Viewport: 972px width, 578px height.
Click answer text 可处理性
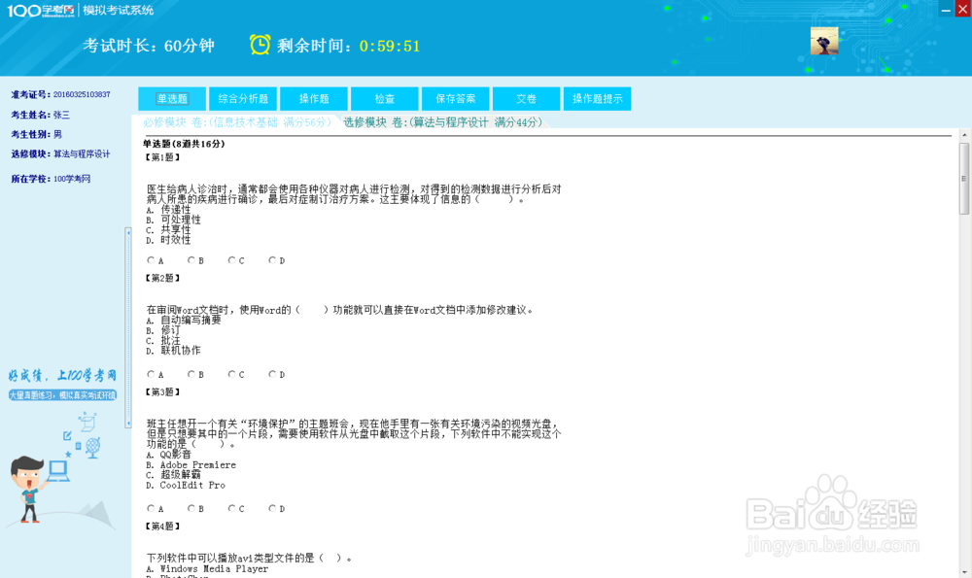click(x=181, y=220)
